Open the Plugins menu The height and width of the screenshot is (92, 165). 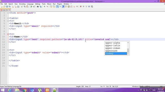point(60,4)
